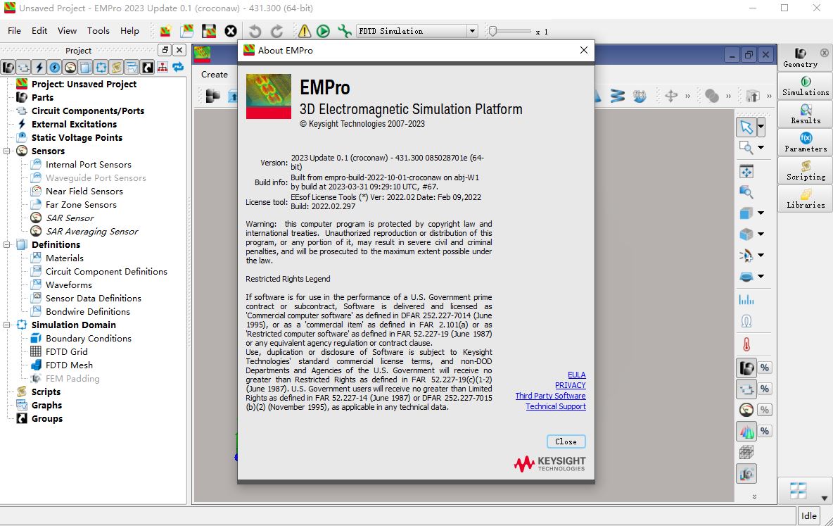Toggle the bottom percent visibility control
The width and height of the screenshot is (833, 526).
tap(765, 430)
